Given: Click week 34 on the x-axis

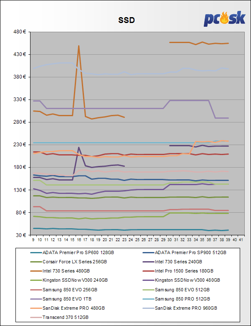Looking at the screenshot, I should click(x=196, y=240).
